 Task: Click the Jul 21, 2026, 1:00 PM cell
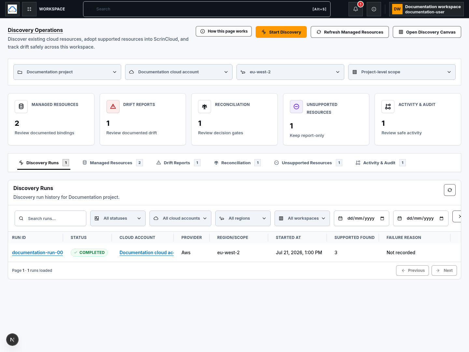click(x=299, y=253)
